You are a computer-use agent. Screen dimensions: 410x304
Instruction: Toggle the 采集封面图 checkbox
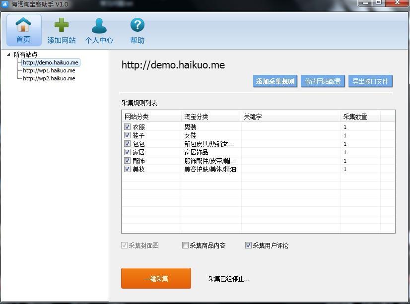click(x=124, y=245)
